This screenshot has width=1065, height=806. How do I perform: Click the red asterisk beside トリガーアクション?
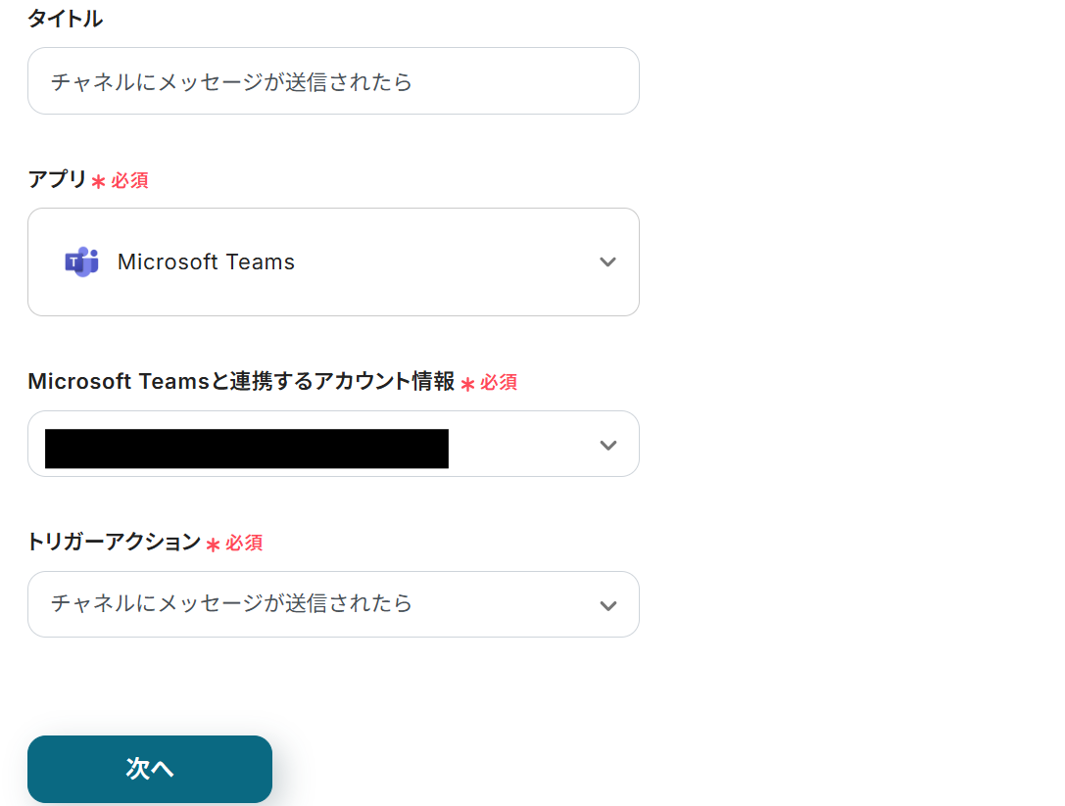tap(213, 545)
